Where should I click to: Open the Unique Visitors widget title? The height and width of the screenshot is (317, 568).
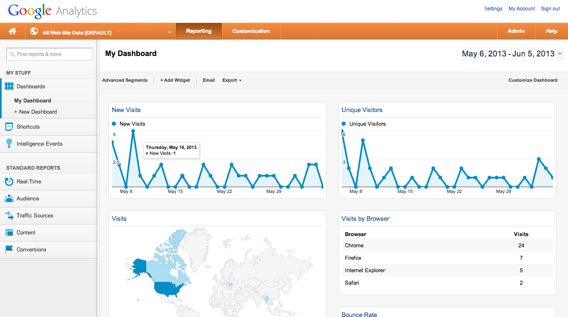coord(362,110)
